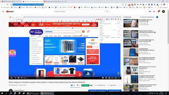This screenshot has height=95, width=169.
Task: Open video player settings gear
Action: pyautogui.click(x=106, y=78)
